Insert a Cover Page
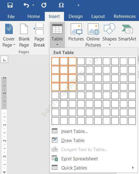139x174 pixels. [x=9, y=36]
